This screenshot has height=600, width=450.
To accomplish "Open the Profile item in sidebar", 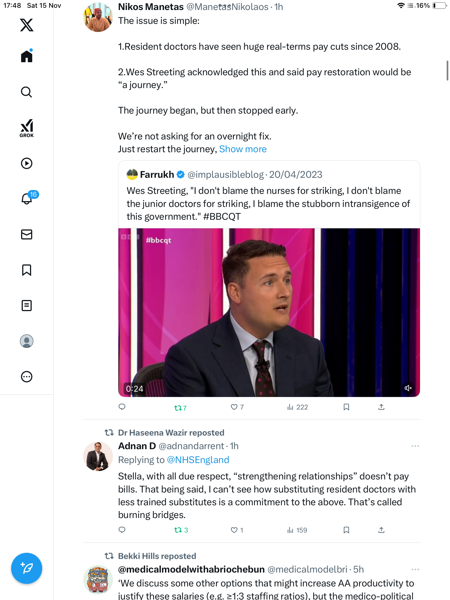I will click(27, 341).
